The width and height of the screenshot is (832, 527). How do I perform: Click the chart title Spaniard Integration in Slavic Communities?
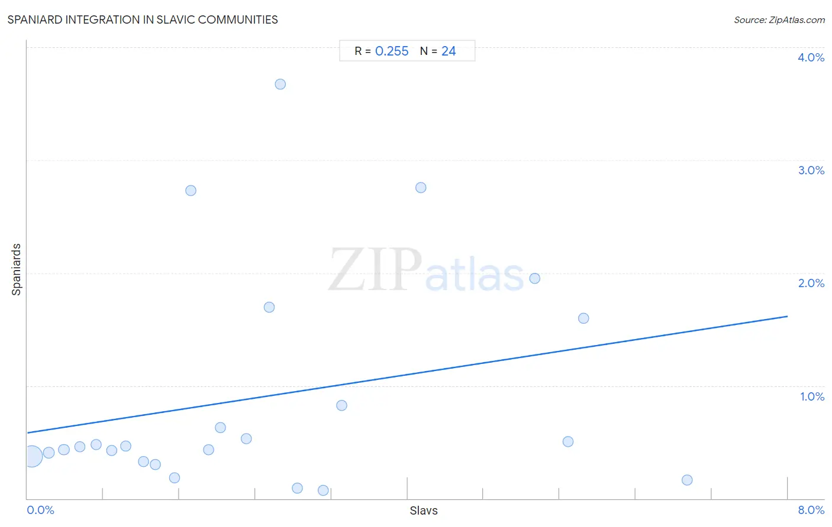(143, 20)
